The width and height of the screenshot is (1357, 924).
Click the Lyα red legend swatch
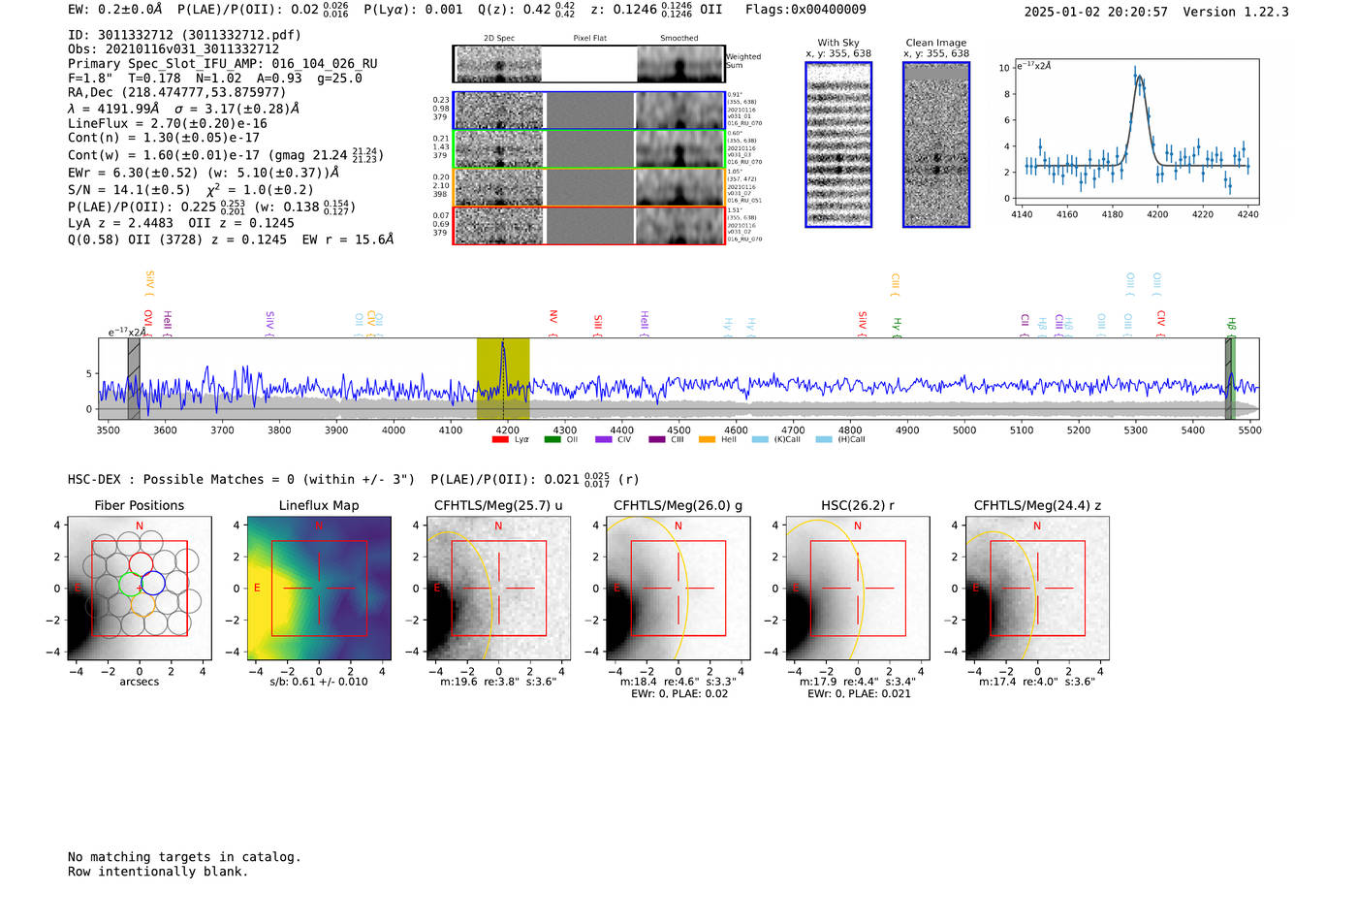[500, 440]
